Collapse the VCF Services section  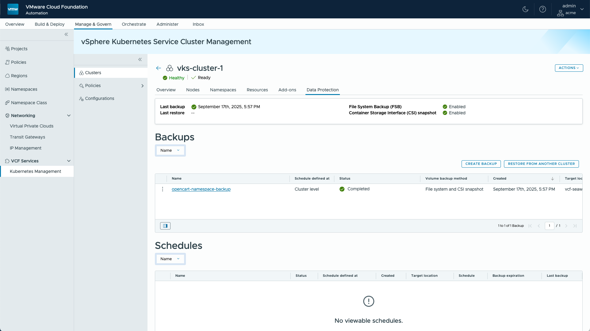click(69, 161)
